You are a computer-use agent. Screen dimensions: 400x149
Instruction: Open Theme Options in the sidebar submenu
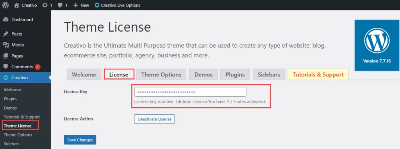point(18,135)
